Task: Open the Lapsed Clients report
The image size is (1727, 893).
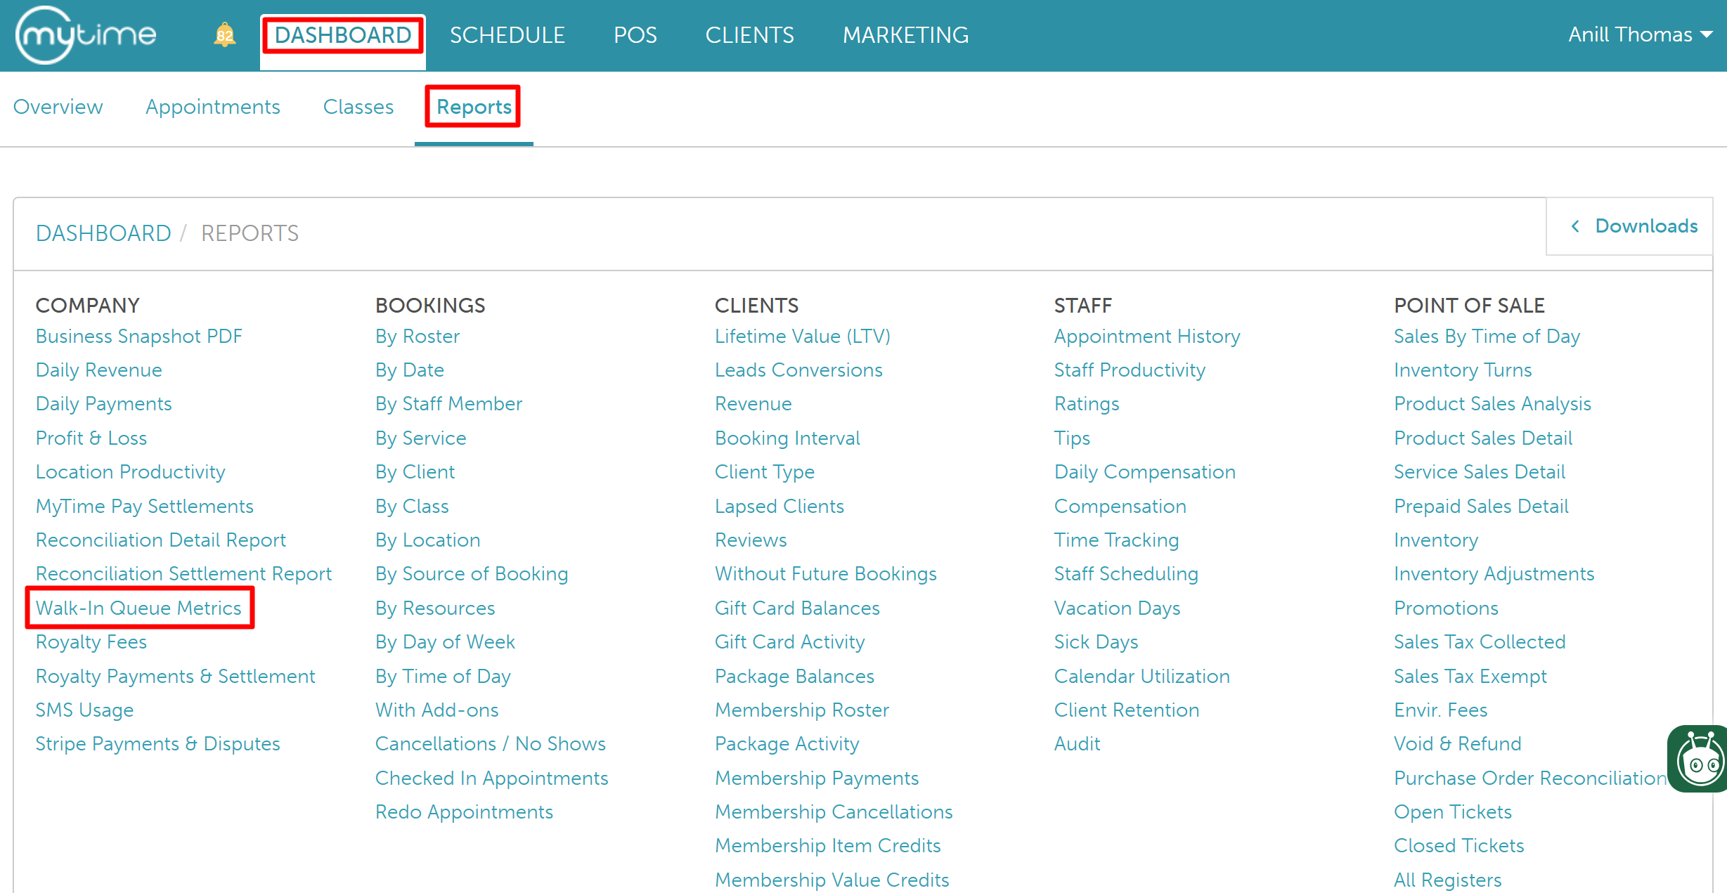Action: [x=780, y=507]
